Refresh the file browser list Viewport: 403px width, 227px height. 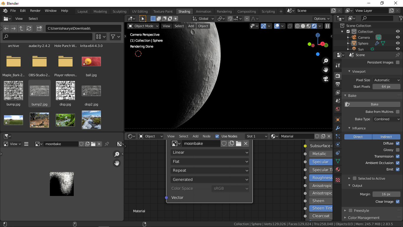pos(29,28)
